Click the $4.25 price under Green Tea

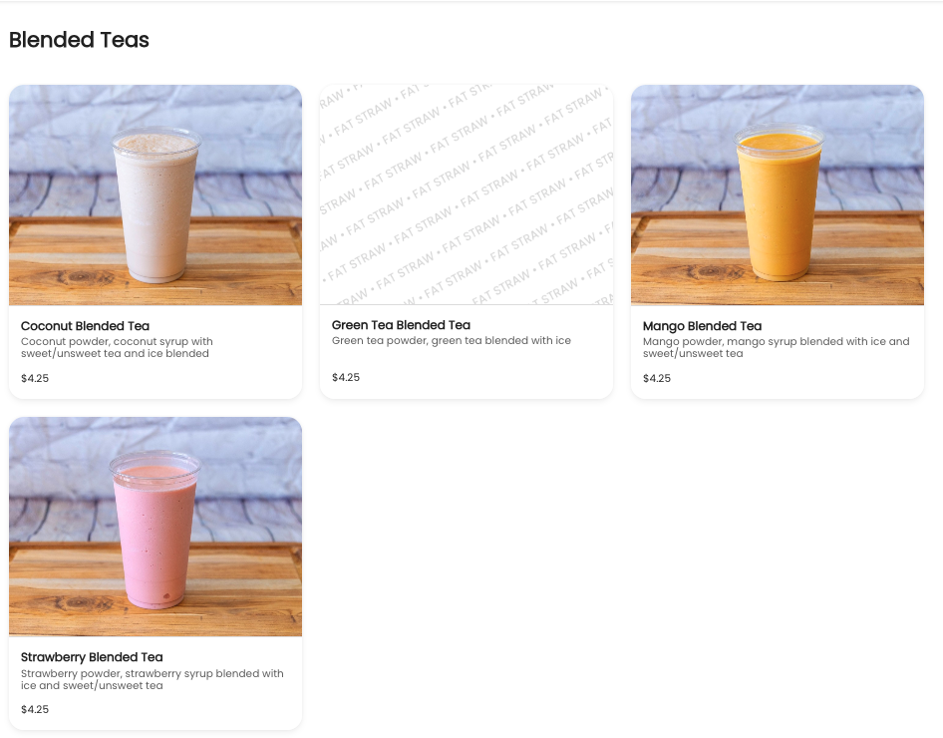tap(346, 377)
